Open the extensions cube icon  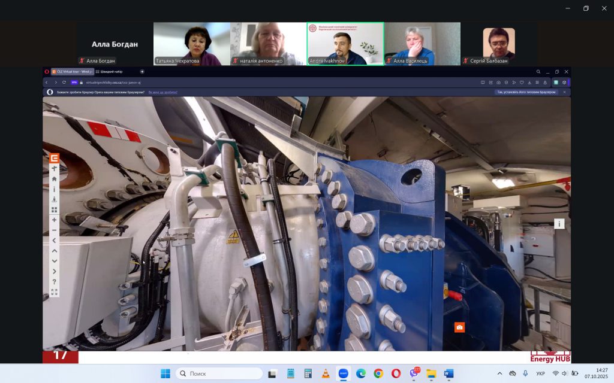564,83
